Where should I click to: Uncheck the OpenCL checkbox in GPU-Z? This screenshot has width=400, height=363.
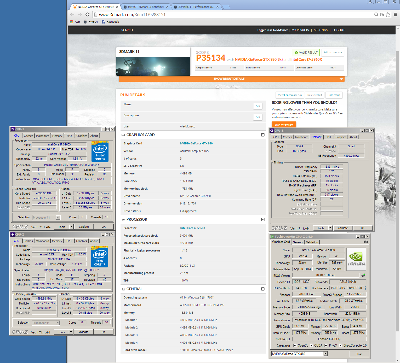tap(295, 345)
